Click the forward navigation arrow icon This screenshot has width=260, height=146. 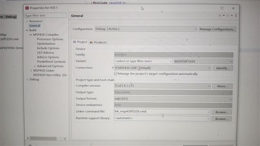click(228, 15)
